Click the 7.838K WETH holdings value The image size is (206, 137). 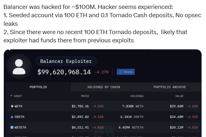pyautogui.click(x=133, y=106)
